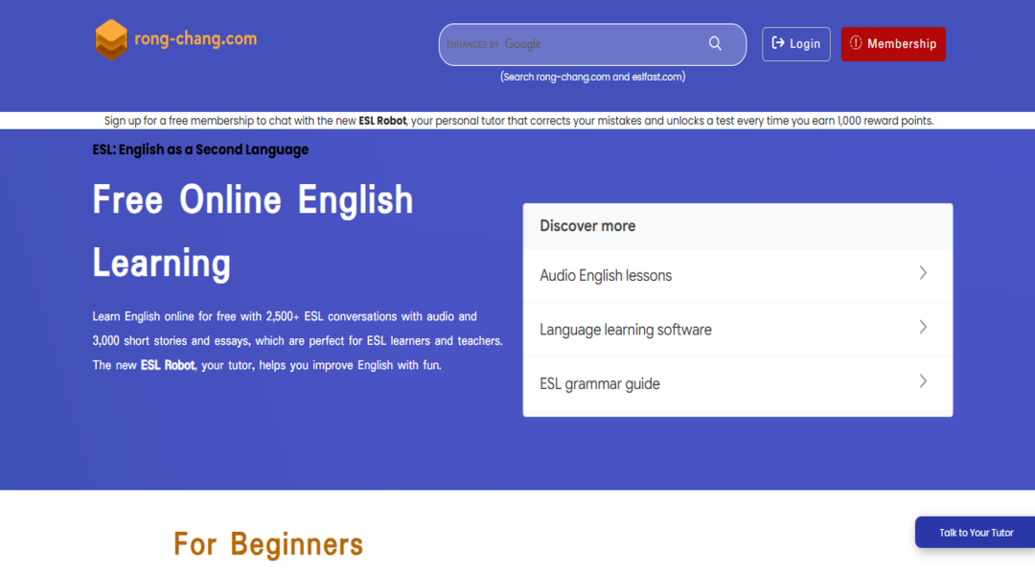Select the For Beginners section heading

coord(267,544)
